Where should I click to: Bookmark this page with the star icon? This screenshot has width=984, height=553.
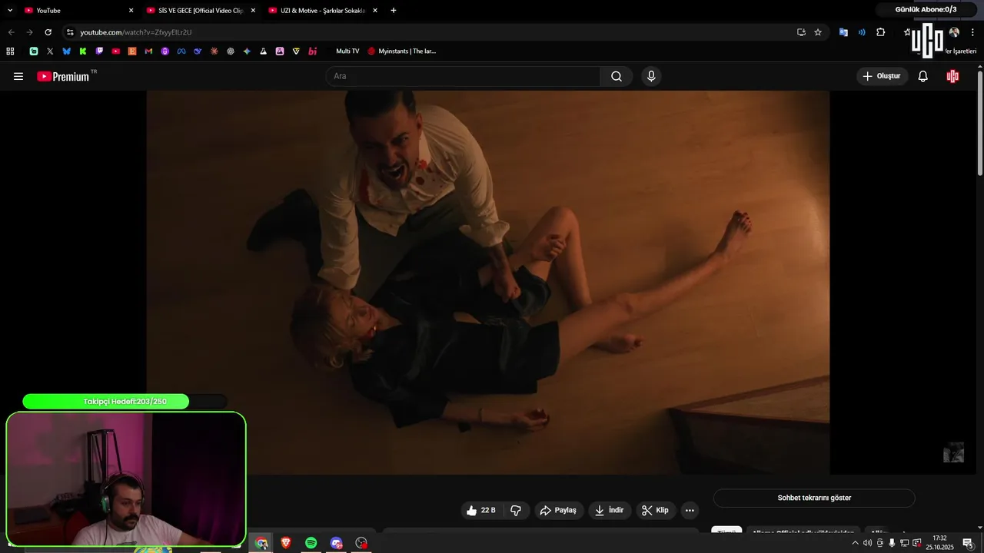tap(818, 32)
